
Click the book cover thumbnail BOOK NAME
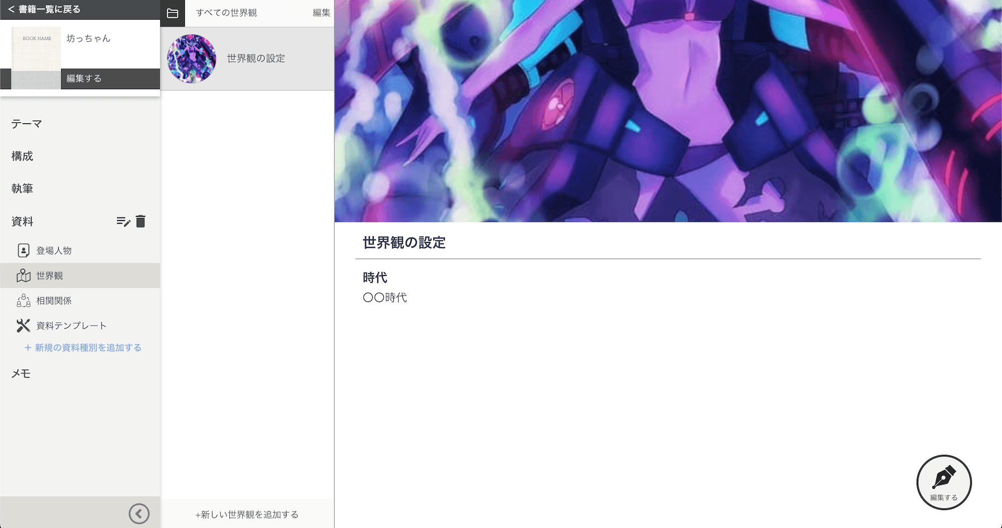click(x=36, y=58)
